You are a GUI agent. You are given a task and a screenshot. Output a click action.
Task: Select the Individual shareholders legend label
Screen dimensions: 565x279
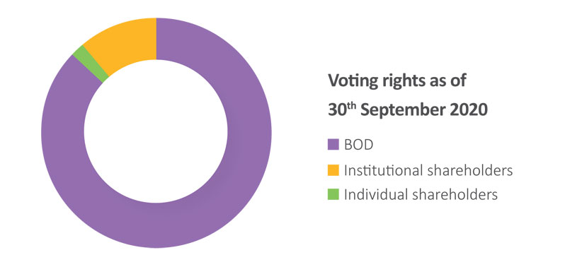(x=421, y=194)
